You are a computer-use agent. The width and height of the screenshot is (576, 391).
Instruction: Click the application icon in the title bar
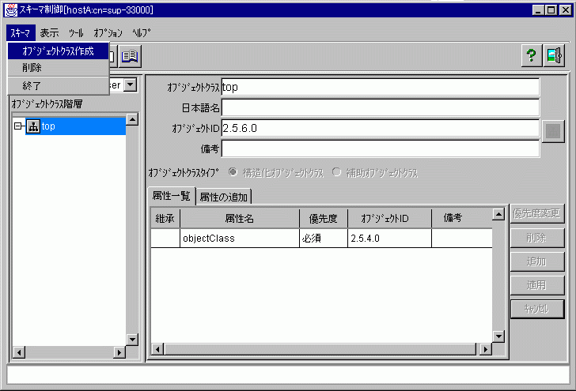(10, 10)
